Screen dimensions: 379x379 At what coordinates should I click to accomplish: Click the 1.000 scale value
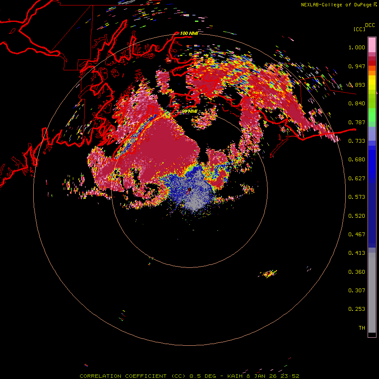point(357,47)
